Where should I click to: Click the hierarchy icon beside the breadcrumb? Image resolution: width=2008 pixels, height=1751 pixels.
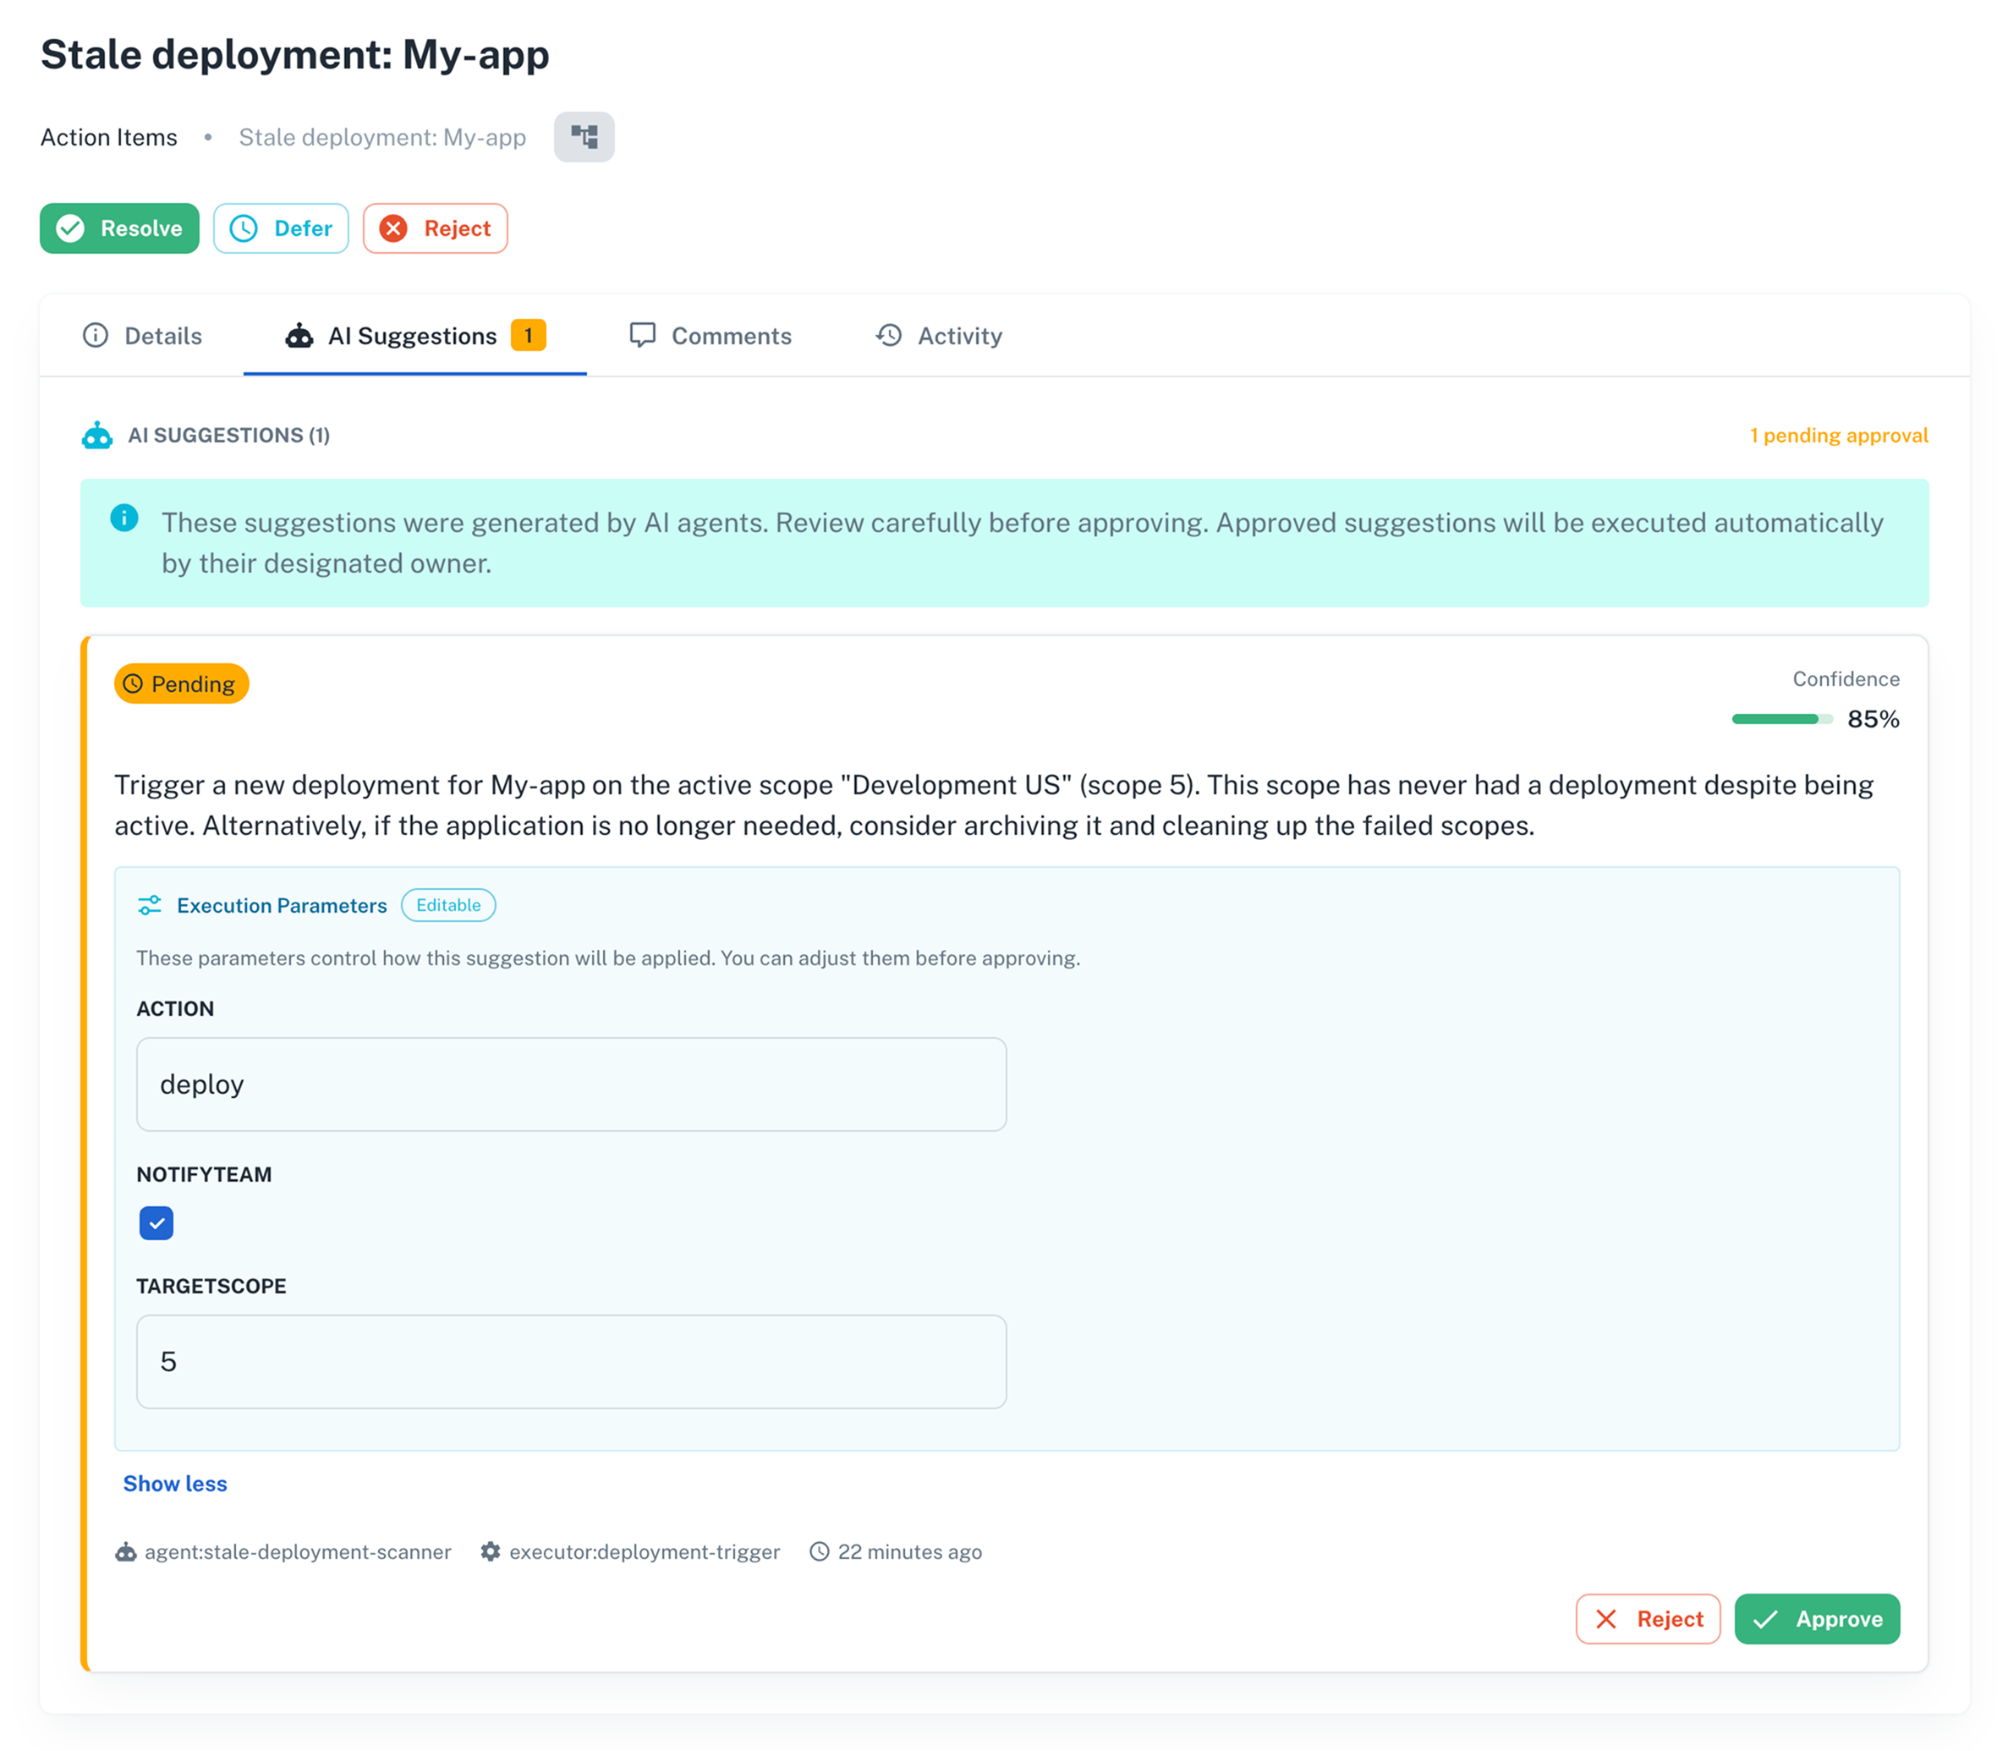584,137
